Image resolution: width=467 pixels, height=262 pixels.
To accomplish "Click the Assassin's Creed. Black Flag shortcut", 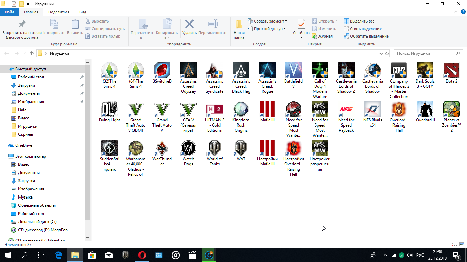I will click(241, 78).
